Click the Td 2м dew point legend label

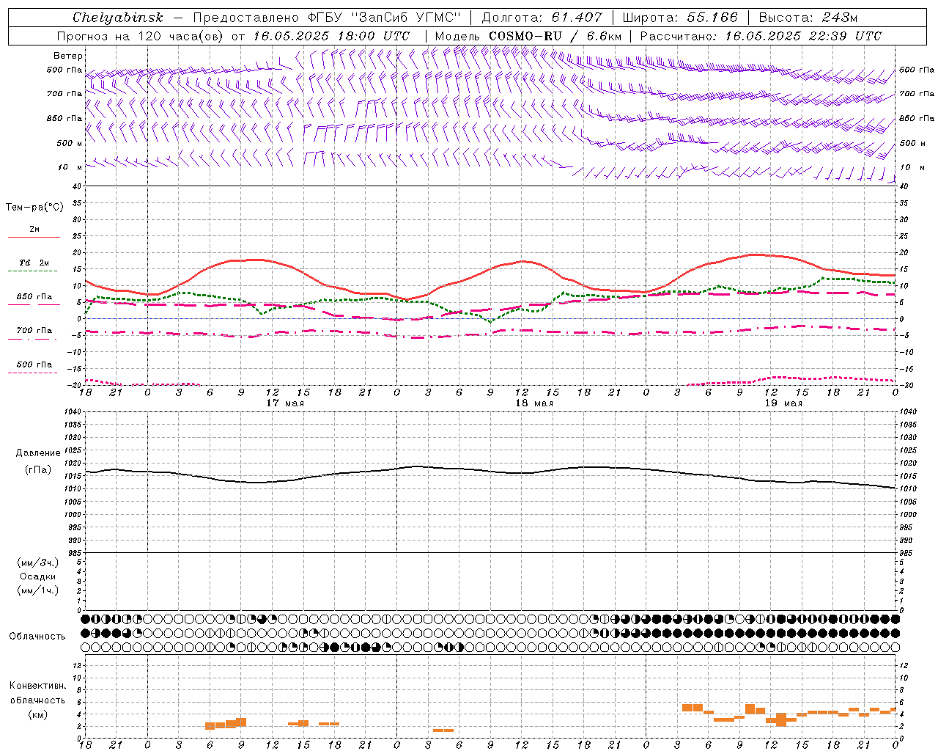34,263
